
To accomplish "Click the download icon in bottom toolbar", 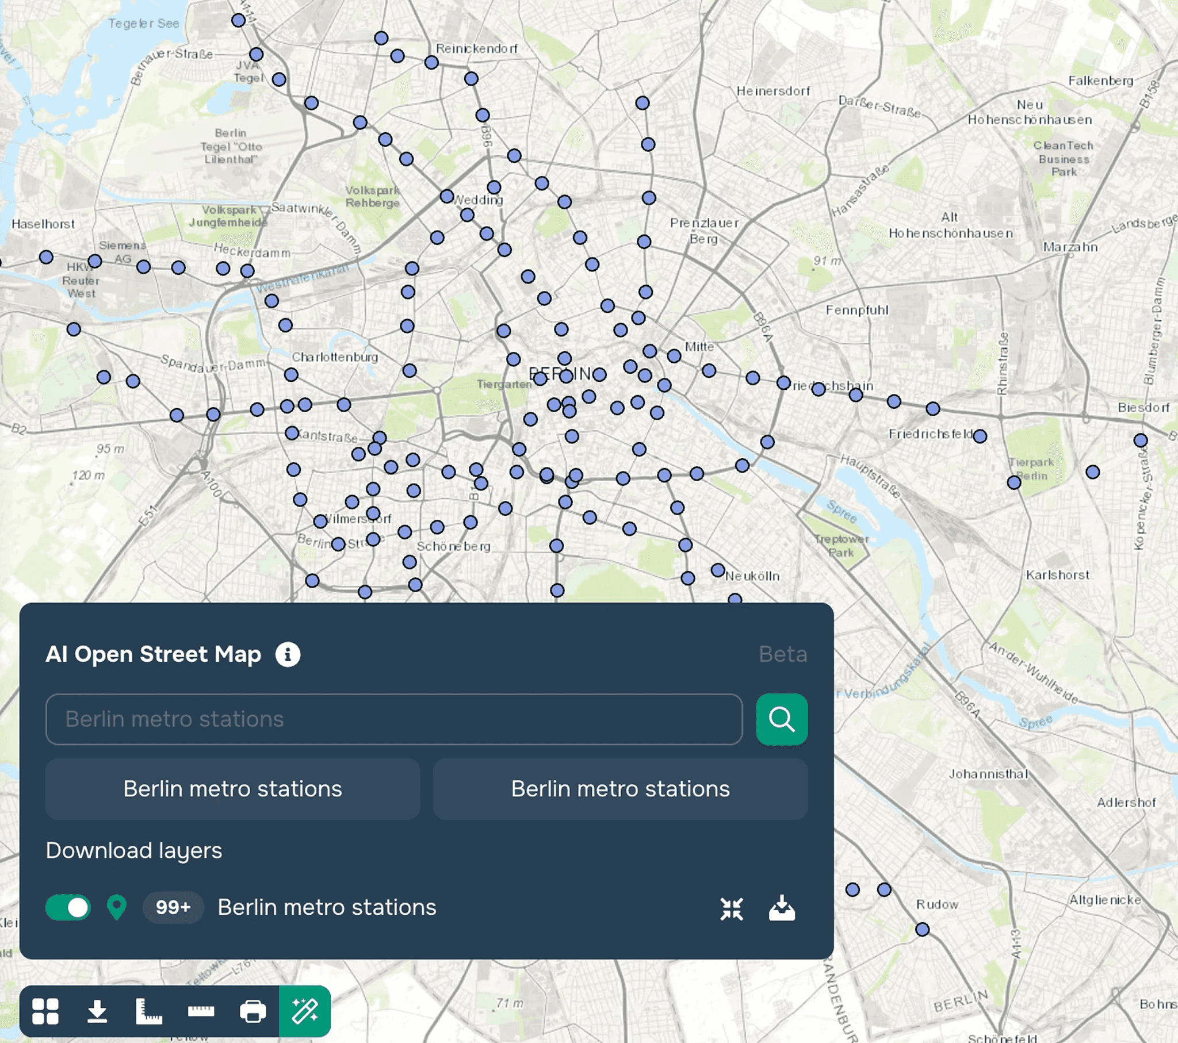I will [x=97, y=1011].
